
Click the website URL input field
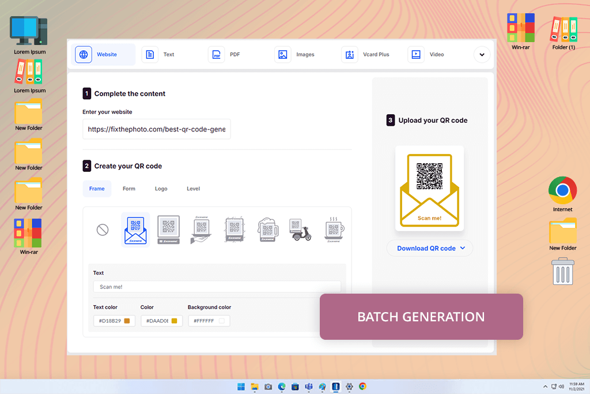(157, 129)
